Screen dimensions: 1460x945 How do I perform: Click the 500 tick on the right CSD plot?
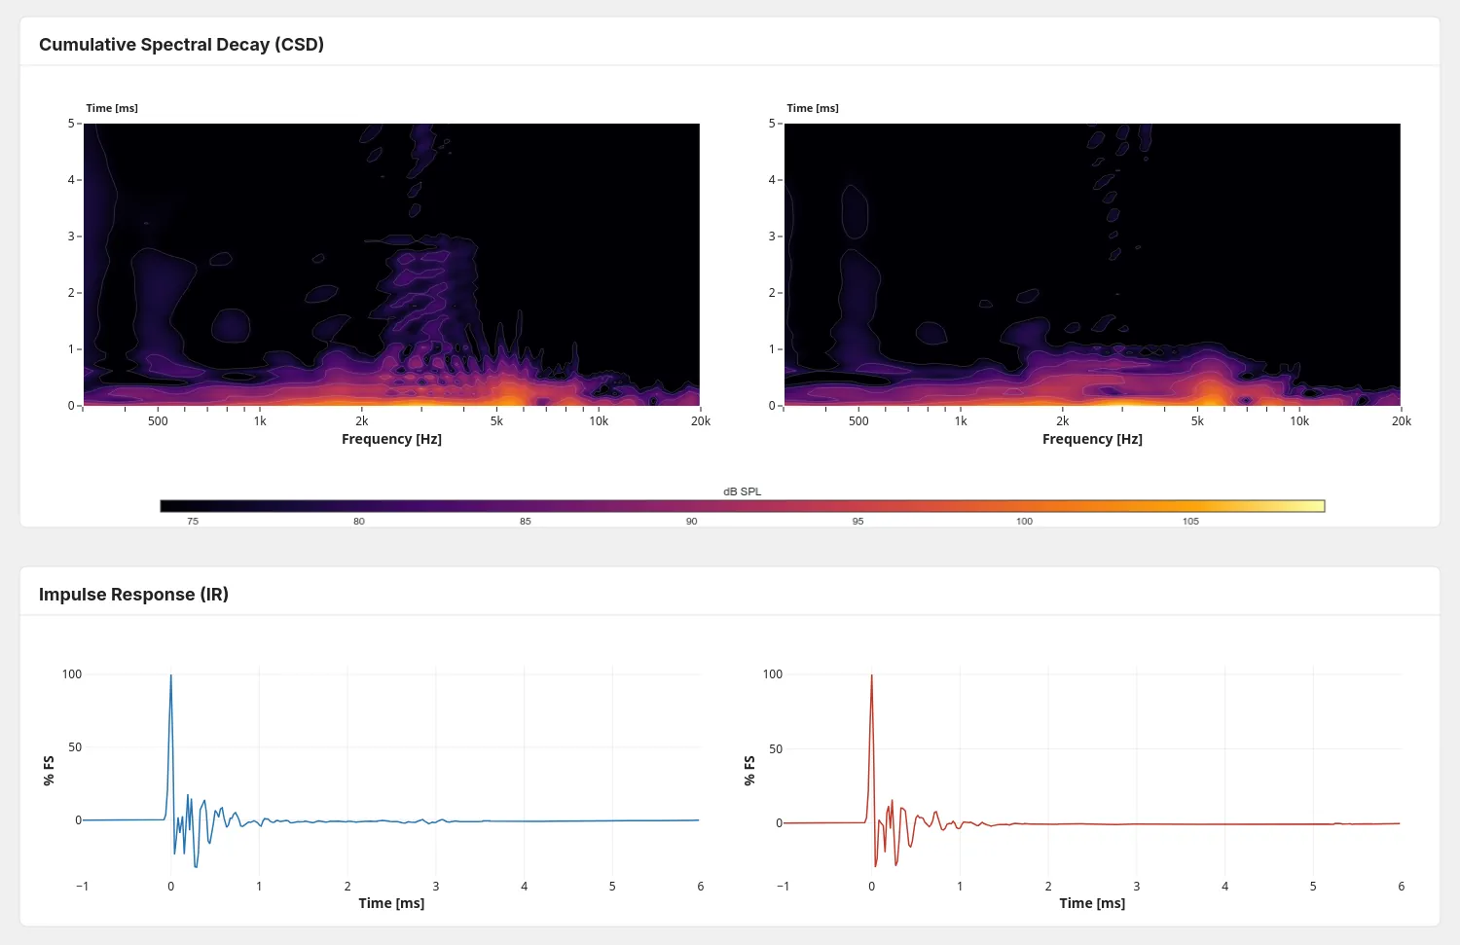coord(858,421)
